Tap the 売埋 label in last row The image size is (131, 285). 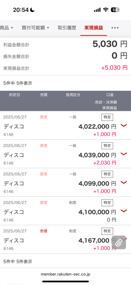point(44,231)
